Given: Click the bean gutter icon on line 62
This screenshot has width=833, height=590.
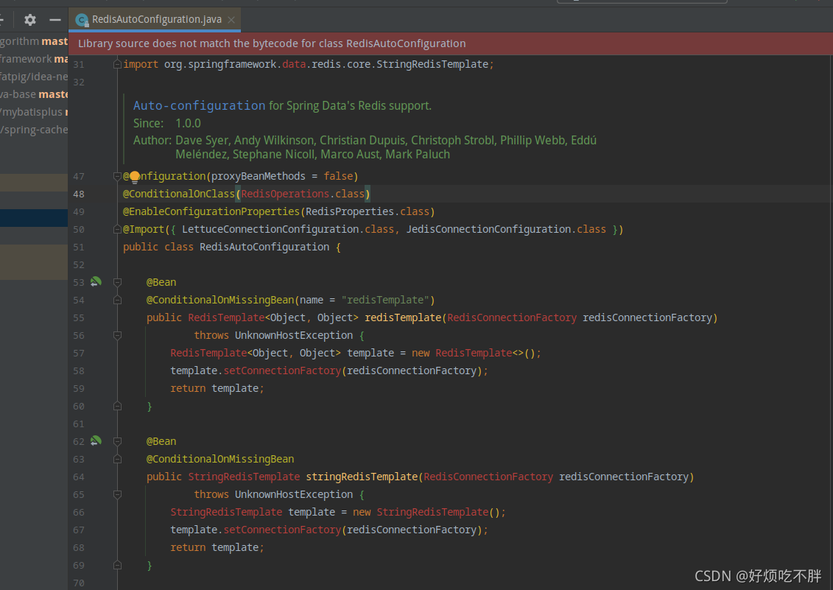Looking at the screenshot, I should click(x=96, y=440).
